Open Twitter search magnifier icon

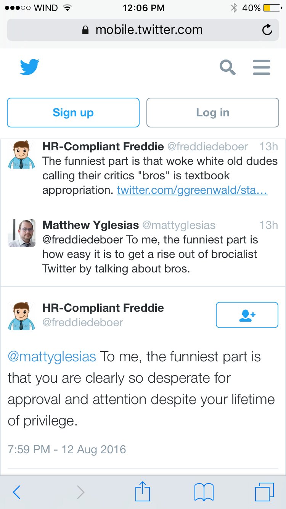click(x=227, y=68)
